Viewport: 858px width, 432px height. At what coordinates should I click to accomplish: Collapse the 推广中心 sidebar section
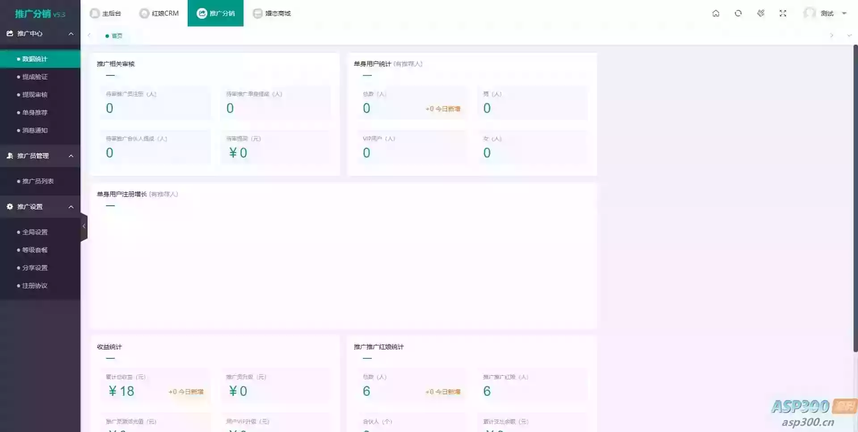coord(71,33)
